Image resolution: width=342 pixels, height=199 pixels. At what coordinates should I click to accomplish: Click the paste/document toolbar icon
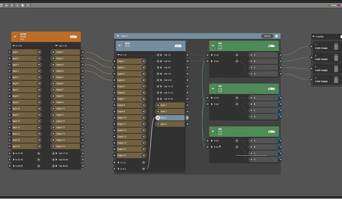click(23, 5)
